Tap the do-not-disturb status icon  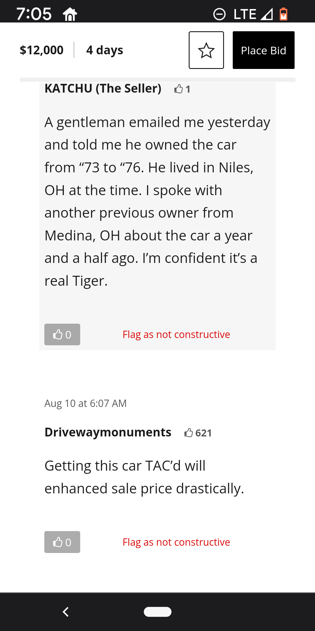point(219,14)
